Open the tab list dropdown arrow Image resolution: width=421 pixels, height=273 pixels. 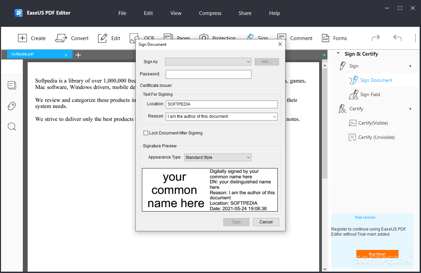coord(324,55)
